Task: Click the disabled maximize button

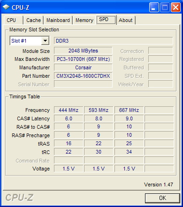Action: click(x=165, y=7)
